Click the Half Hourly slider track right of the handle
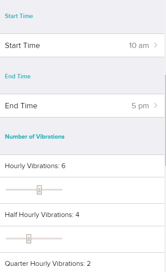 pos(47,239)
